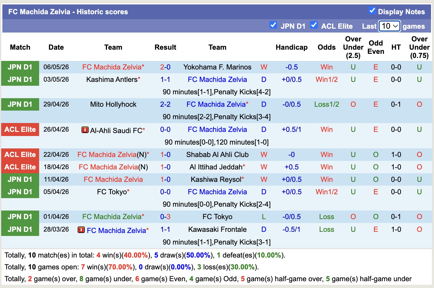Select the Shabab Al Ahli Club team name
This screenshot has height=288, width=434.
coord(217,155)
